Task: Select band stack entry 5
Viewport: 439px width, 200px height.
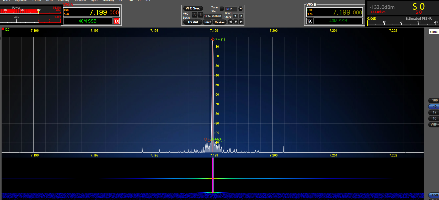Action: tap(241, 16)
